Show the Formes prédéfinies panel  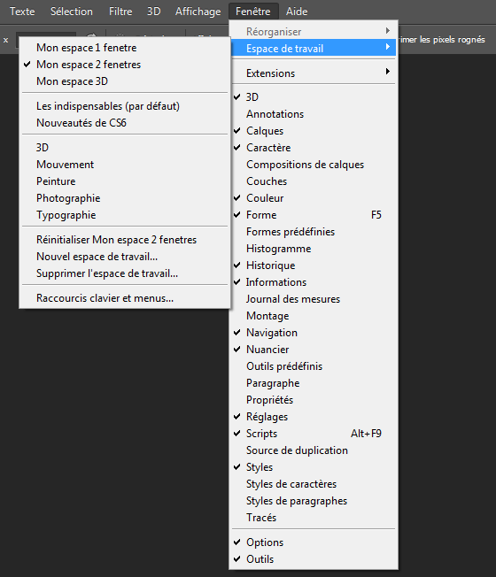click(x=314, y=232)
